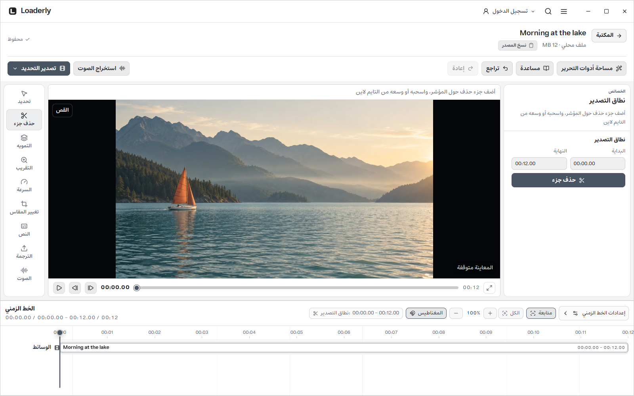Select the تحديد pointer tool
634x396 pixels.
point(24,97)
